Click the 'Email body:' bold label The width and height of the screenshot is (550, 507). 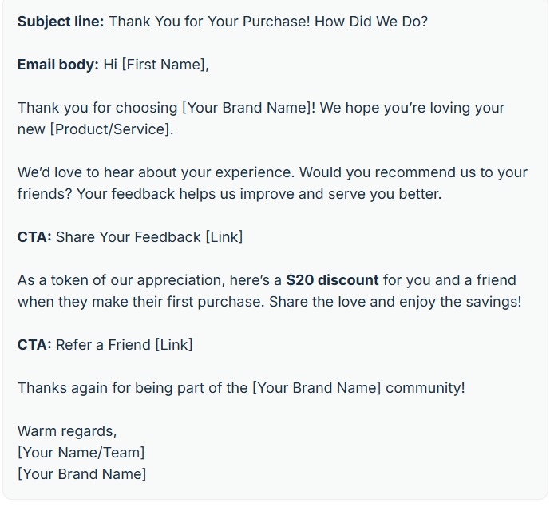pyautogui.click(x=58, y=65)
